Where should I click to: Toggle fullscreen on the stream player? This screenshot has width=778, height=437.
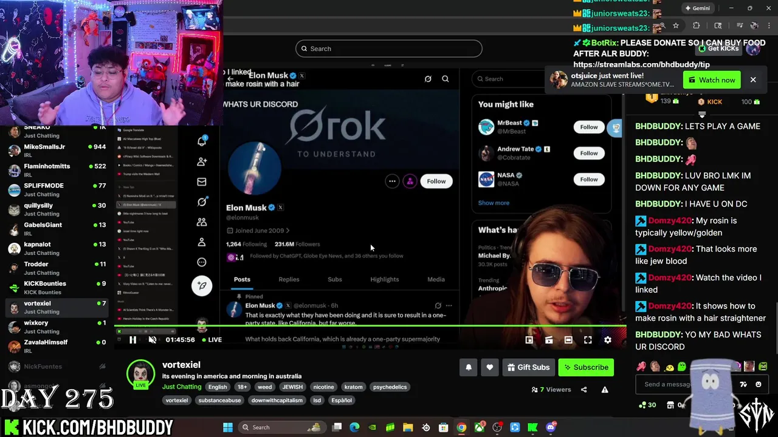588,340
